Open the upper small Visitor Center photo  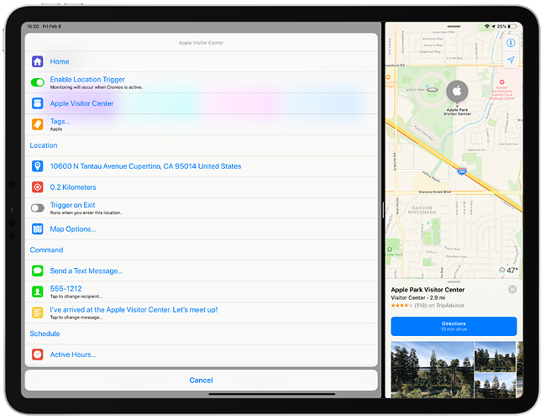[495, 356]
